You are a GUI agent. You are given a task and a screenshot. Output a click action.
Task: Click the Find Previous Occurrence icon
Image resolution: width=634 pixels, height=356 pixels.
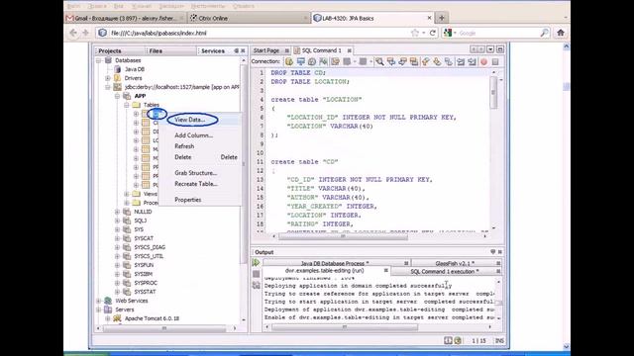click(391, 61)
